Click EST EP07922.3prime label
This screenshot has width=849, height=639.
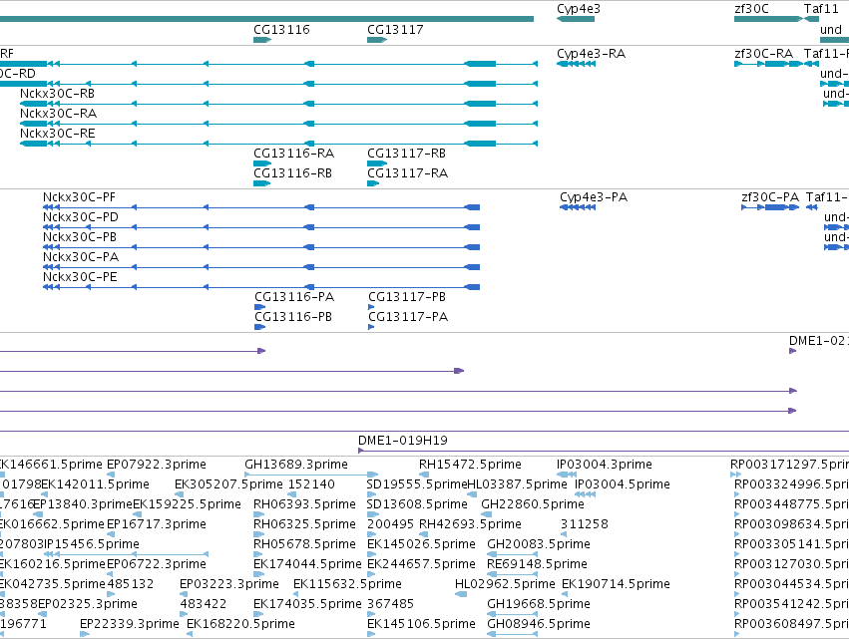[157, 465]
